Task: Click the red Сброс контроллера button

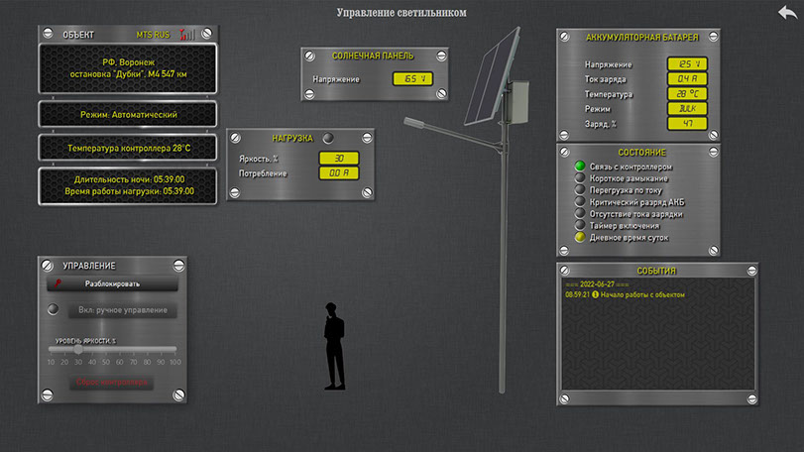Action: tap(111, 382)
